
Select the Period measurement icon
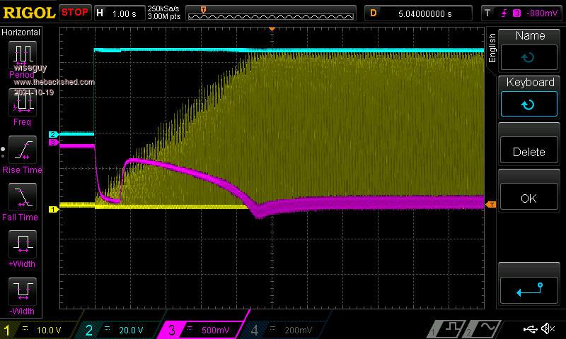point(22,55)
